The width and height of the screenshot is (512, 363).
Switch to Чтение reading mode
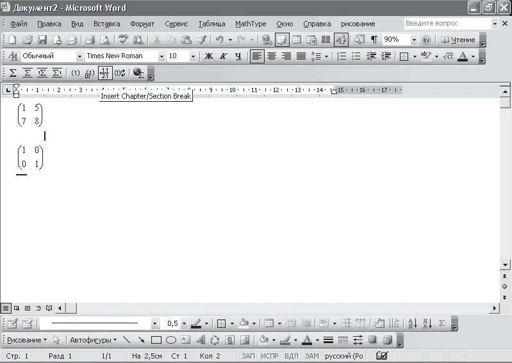[x=458, y=40]
